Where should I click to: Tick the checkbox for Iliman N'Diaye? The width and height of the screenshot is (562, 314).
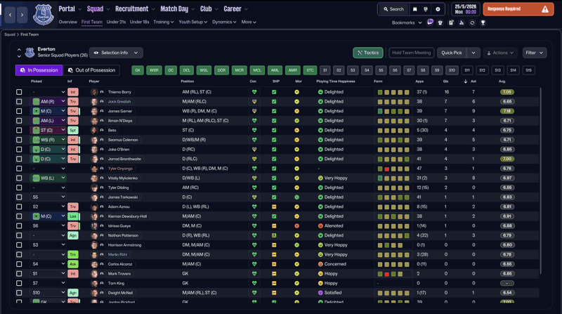[x=19, y=121]
